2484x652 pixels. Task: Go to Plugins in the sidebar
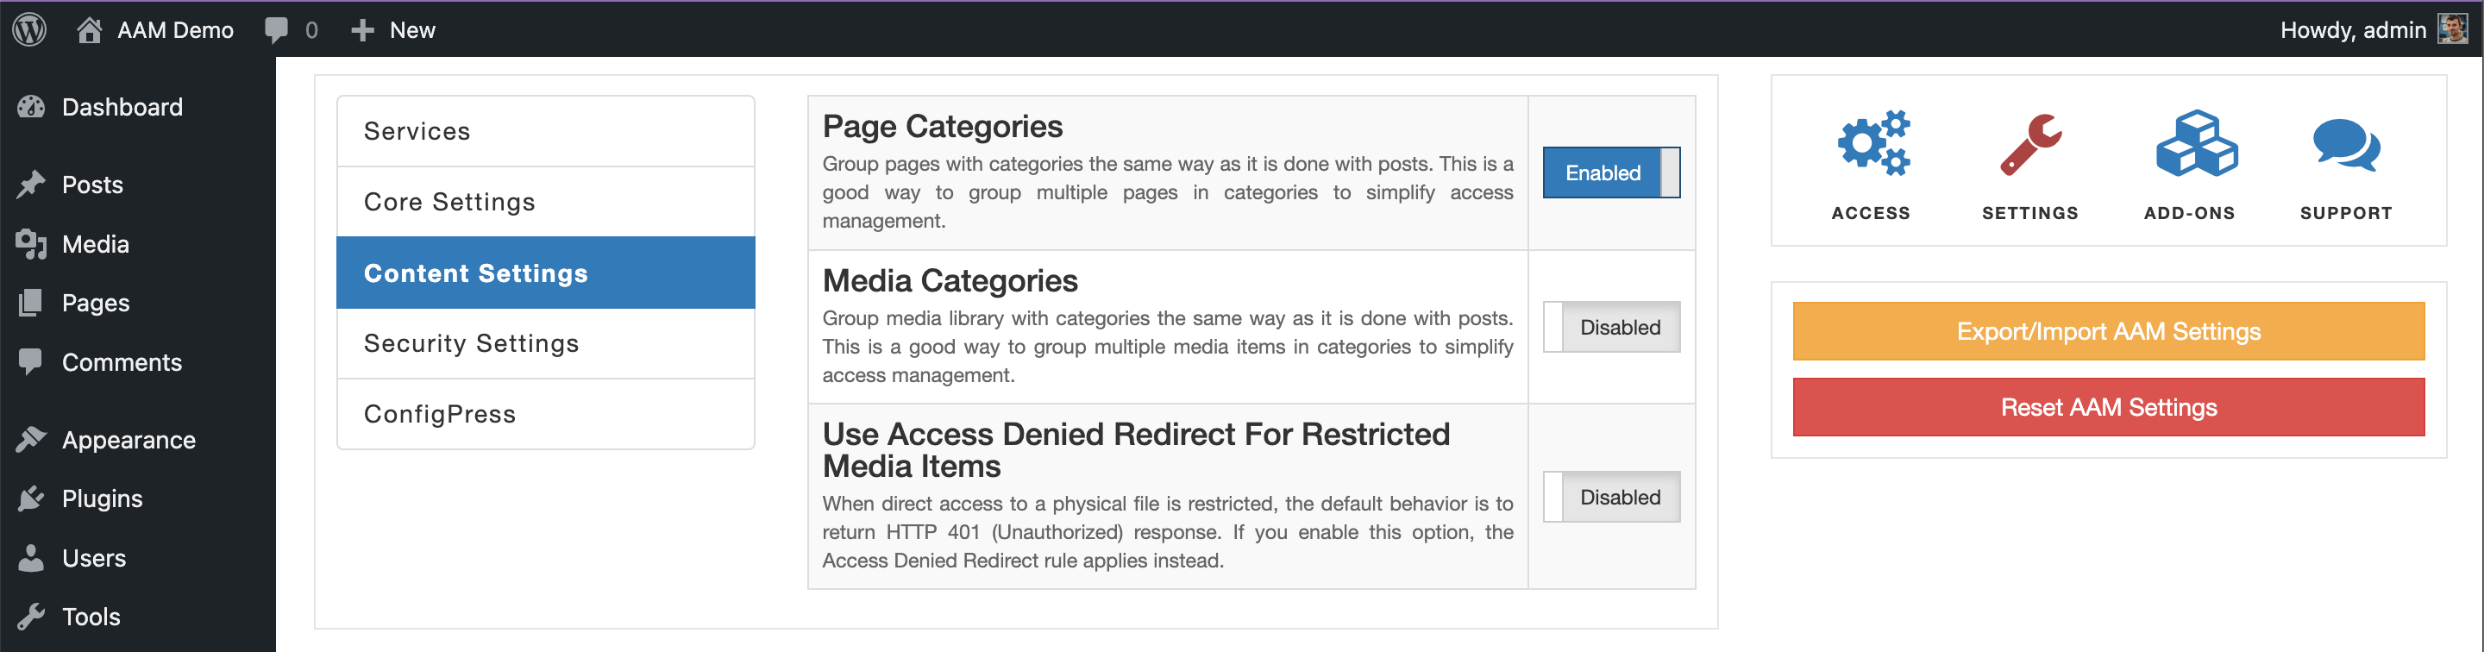coord(103,498)
